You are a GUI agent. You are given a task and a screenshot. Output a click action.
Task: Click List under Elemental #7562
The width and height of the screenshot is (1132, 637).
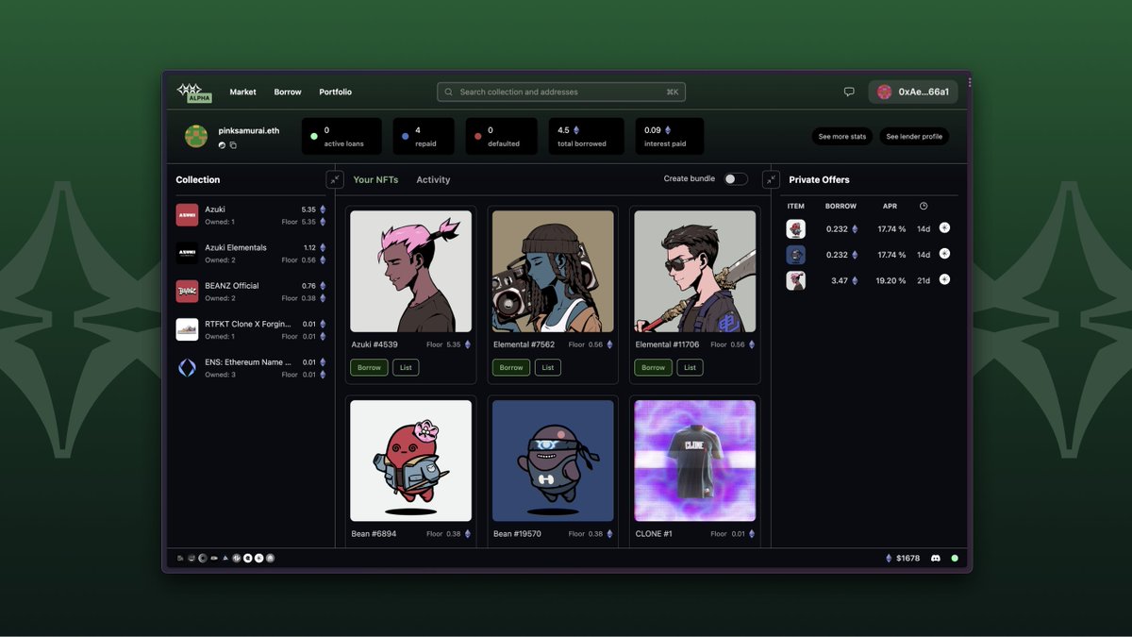[548, 367]
